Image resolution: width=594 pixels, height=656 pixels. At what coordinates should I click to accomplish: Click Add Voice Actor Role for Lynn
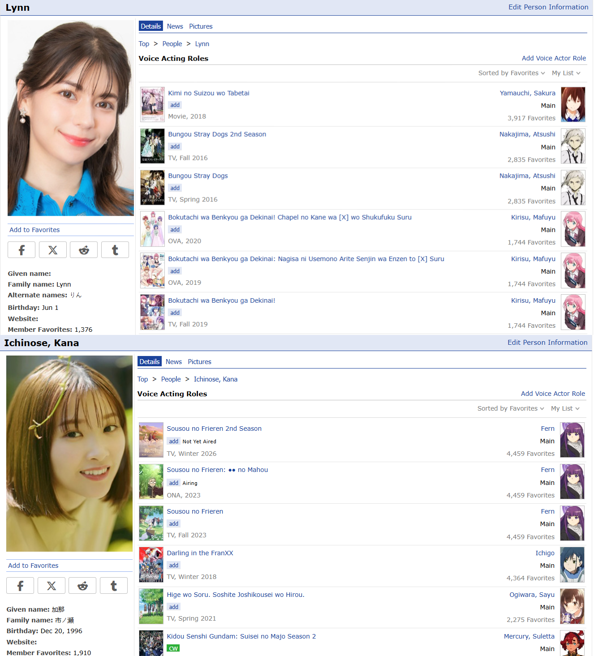554,58
